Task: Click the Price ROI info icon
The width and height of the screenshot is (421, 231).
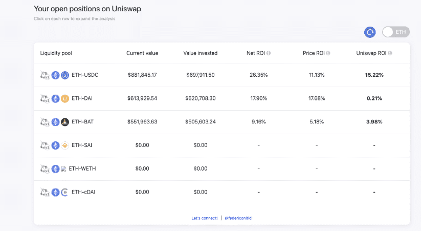Action: [x=328, y=53]
